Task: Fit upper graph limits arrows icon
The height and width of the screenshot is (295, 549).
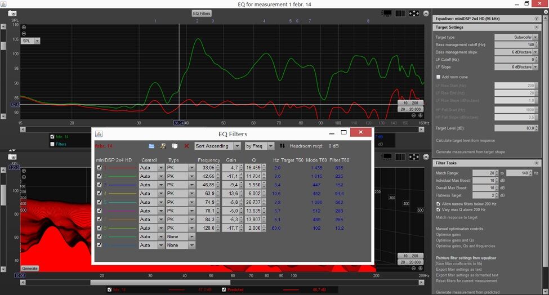Action: click(414, 14)
